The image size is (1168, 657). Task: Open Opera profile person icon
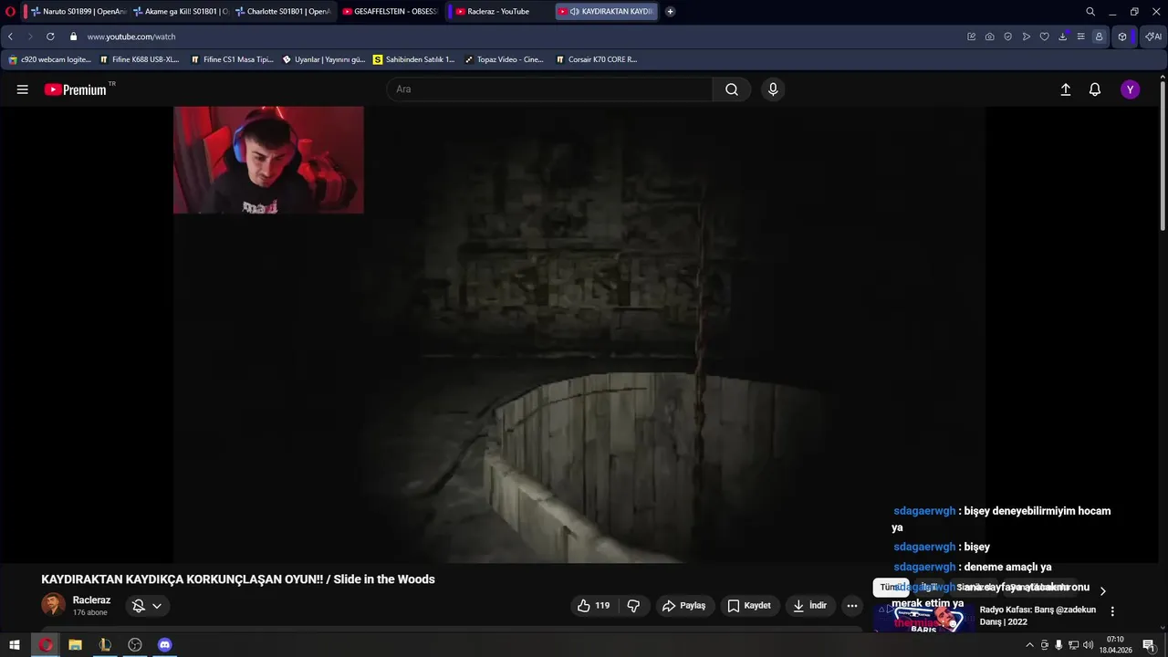pyautogui.click(x=1099, y=36)
